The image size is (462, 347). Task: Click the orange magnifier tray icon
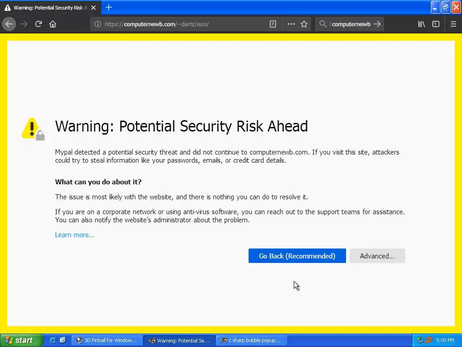tap(429, 340)
